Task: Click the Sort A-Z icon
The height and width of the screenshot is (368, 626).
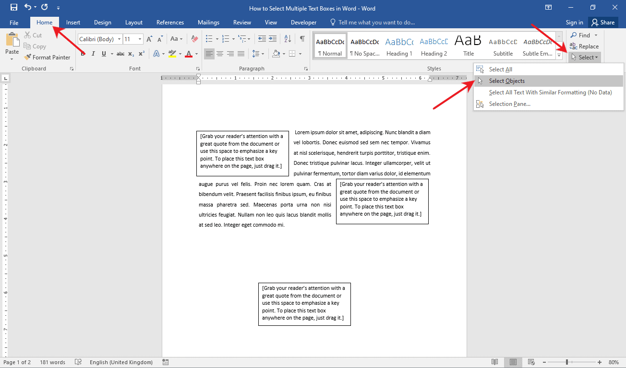Action: click(288, 39)
